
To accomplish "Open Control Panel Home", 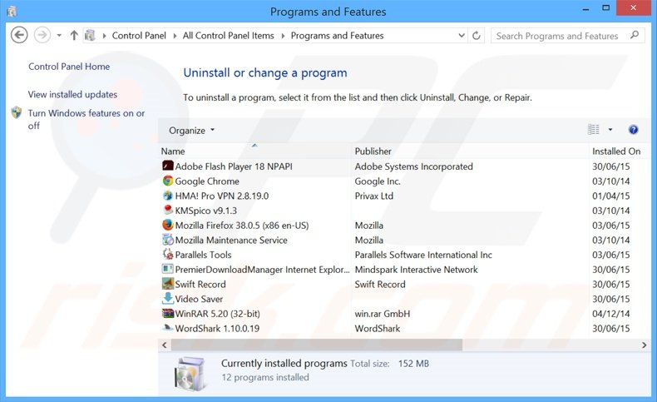I will 69,67.
